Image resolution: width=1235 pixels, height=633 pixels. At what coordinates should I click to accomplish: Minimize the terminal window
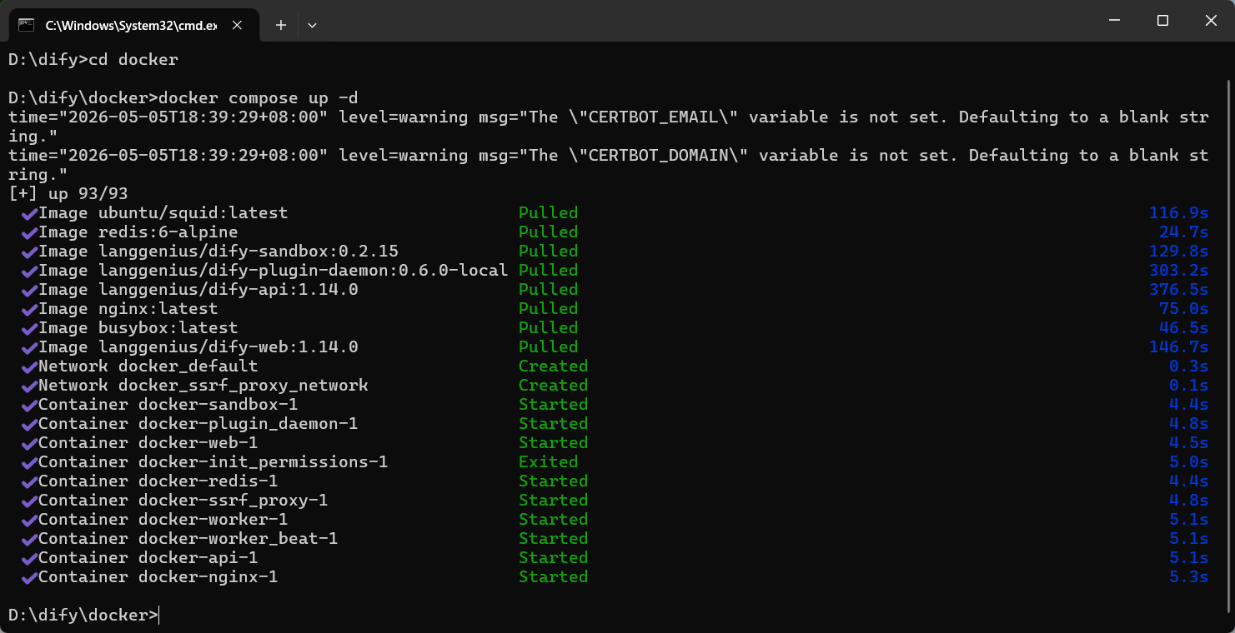tap(1116, 21)
